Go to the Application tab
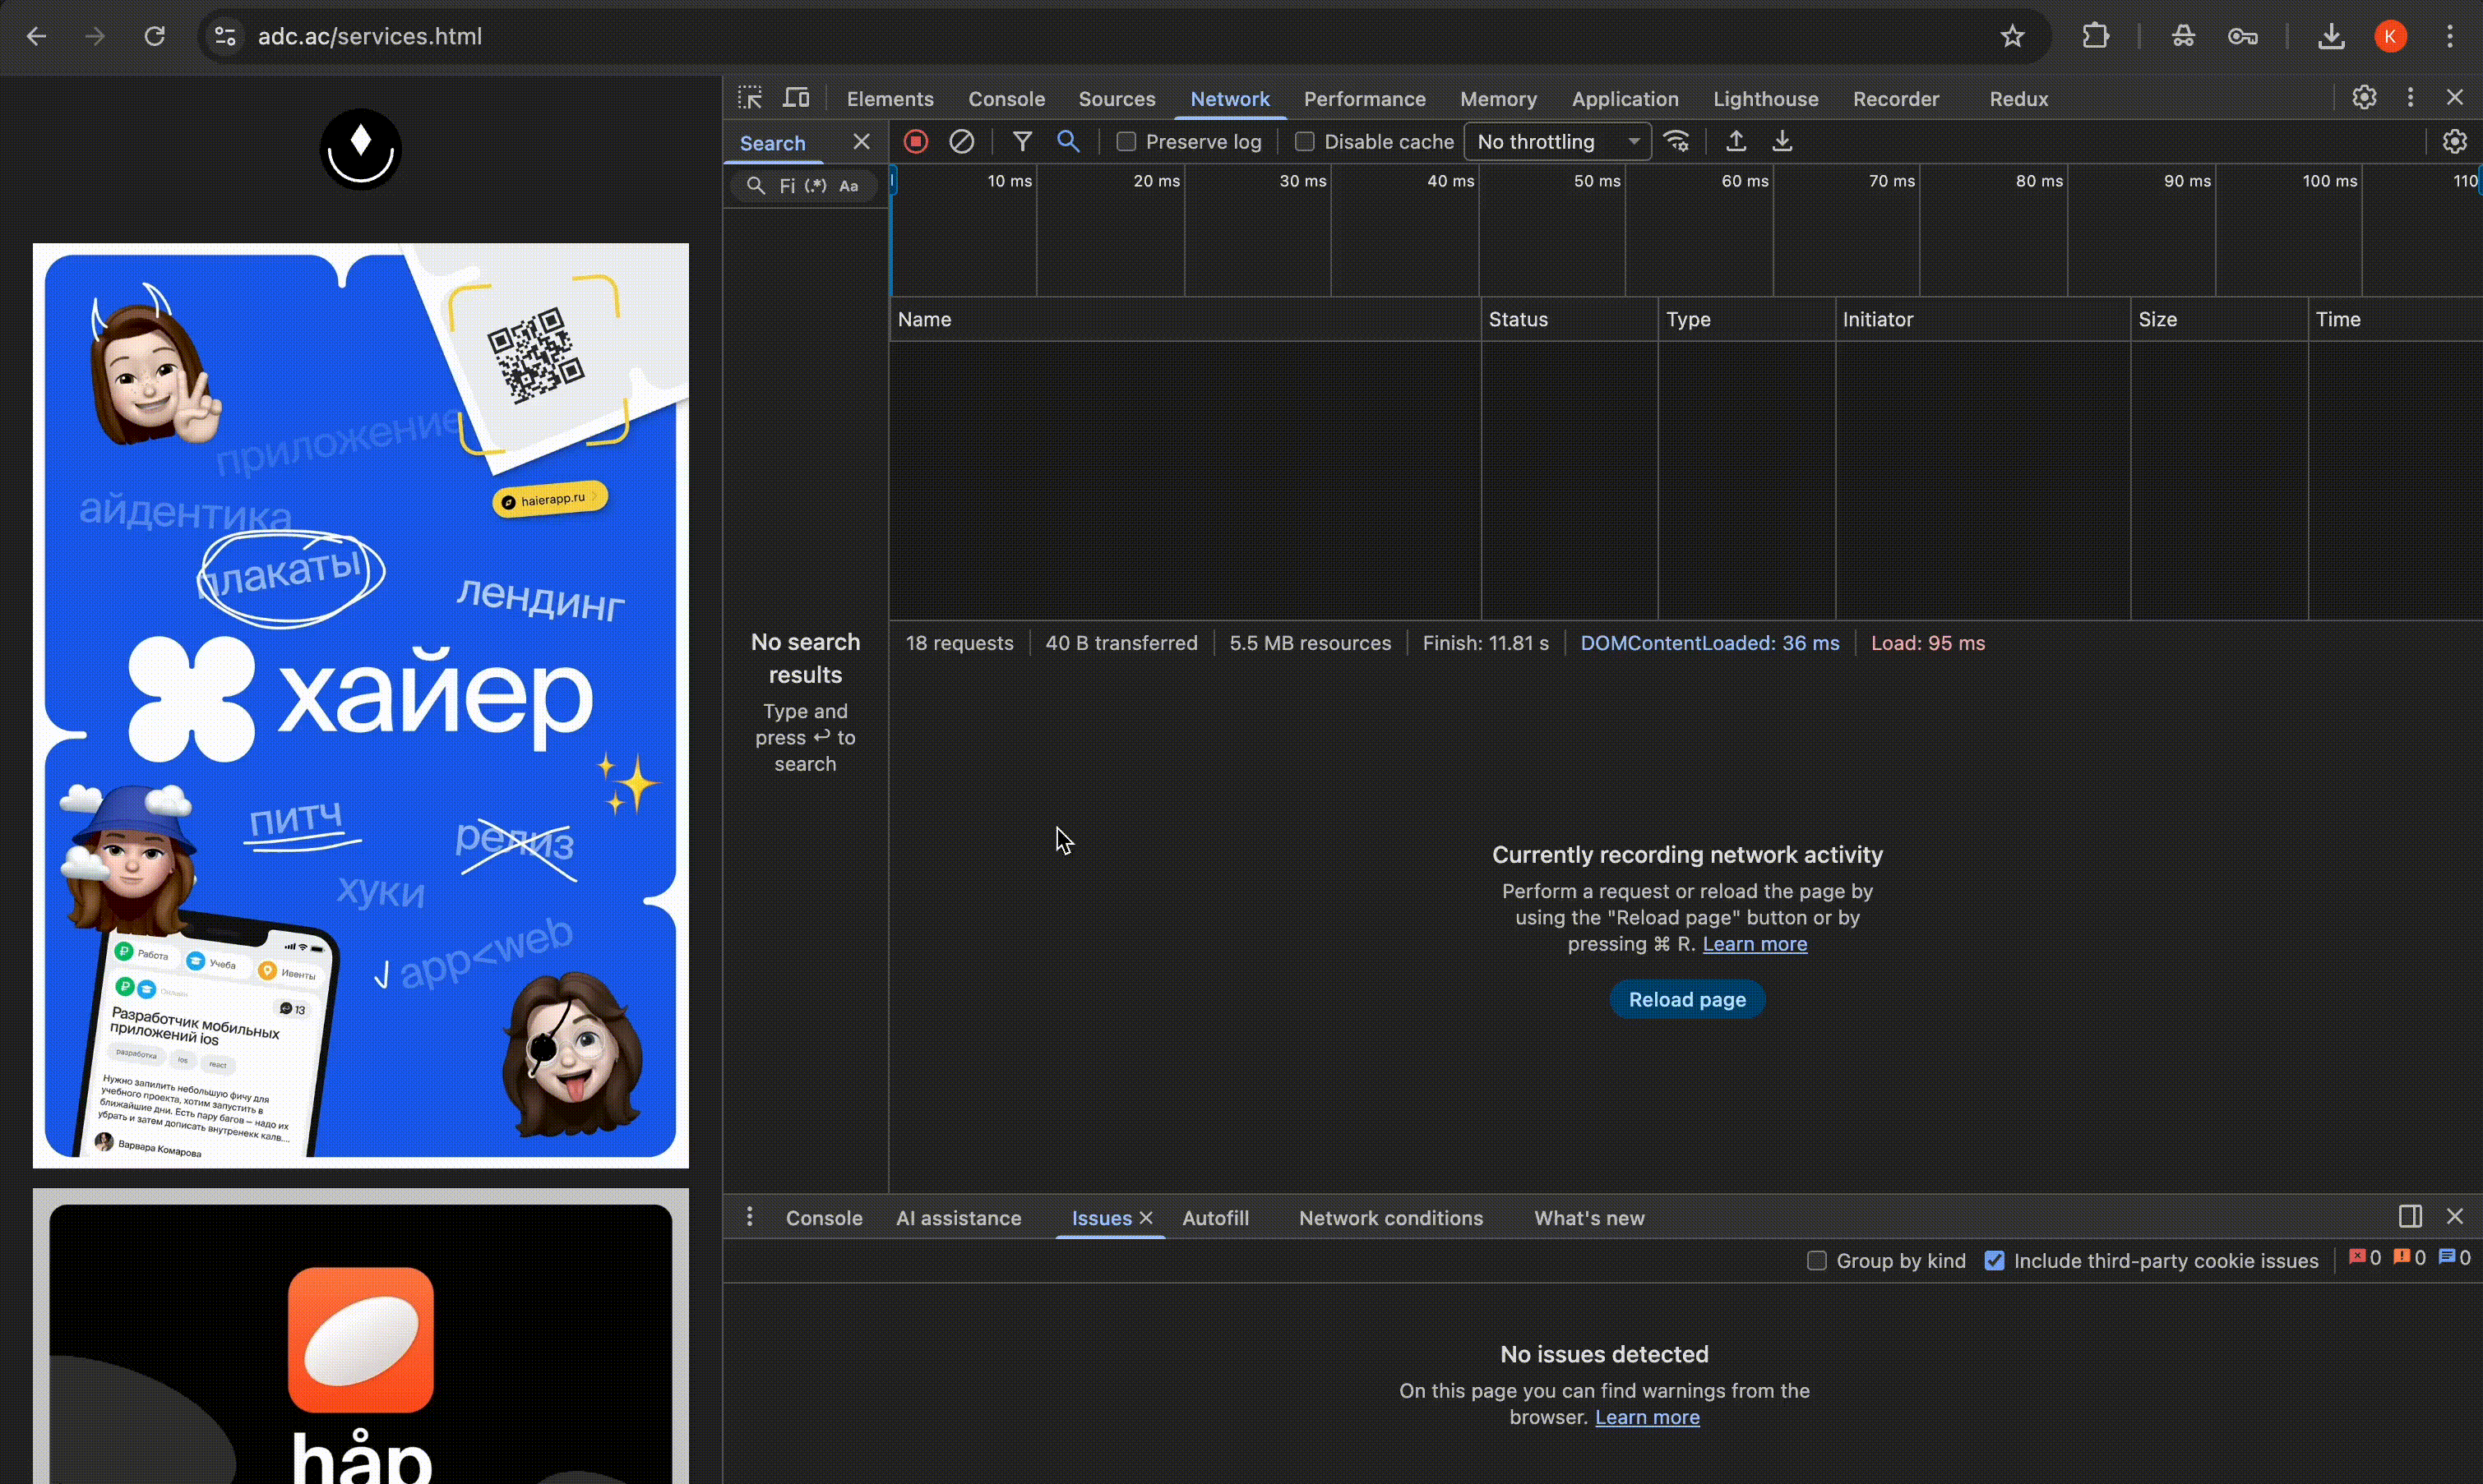This screenshot has width=2483, height=1484. (x=1625, y=99)
